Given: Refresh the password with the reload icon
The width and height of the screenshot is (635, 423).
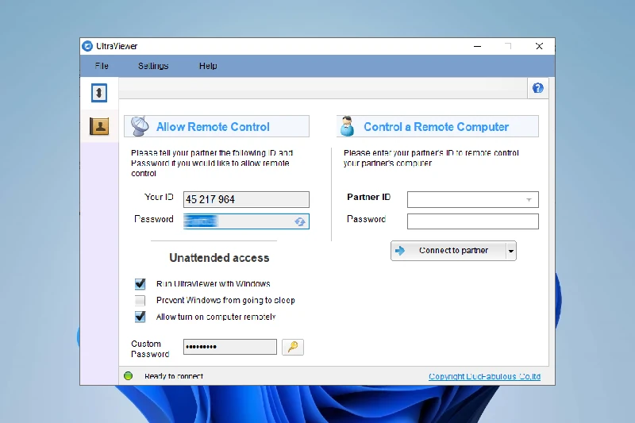Looking at the screenshot, I should pos(300,221).
